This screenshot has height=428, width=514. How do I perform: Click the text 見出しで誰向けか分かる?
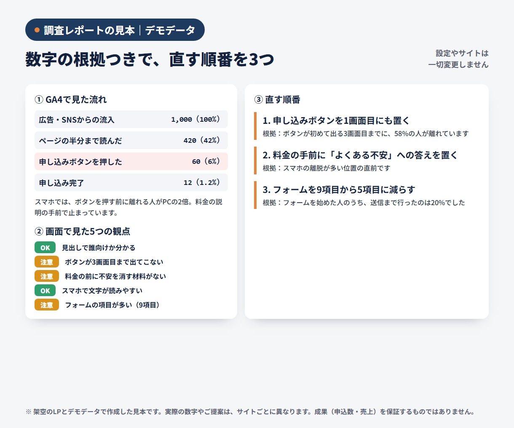tap(99, 248)
